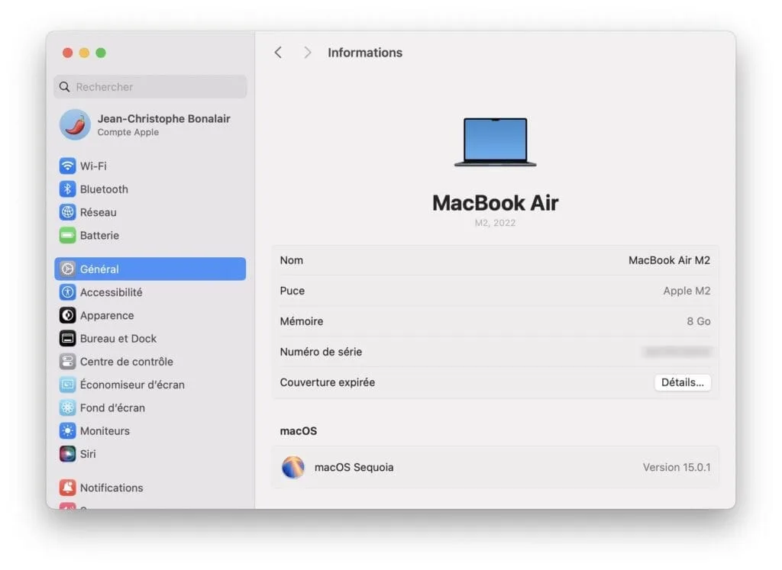This screenshot has width=782, height=570.
Task: Click the Fond d'écran flower icon
Action: tap(67, 407)
